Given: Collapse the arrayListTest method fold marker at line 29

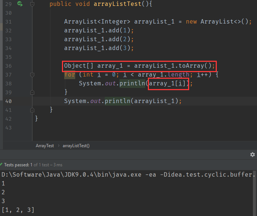Looking at the screenshot, I should [x=32, y=4].
